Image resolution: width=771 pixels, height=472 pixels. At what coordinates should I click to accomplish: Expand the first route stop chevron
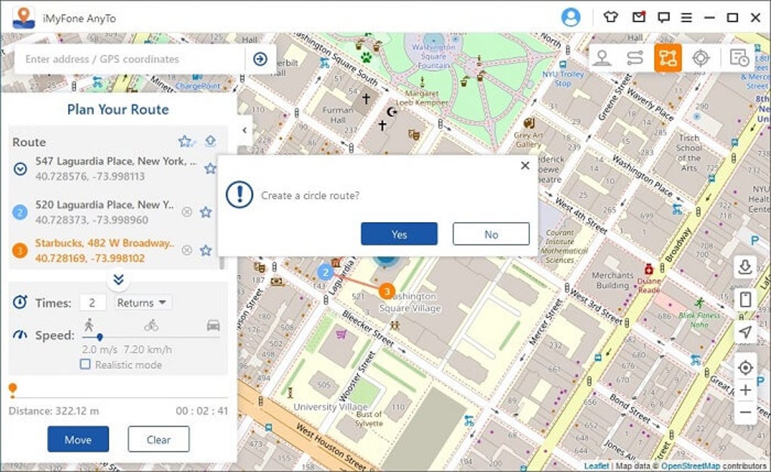[x=20, y=169]
